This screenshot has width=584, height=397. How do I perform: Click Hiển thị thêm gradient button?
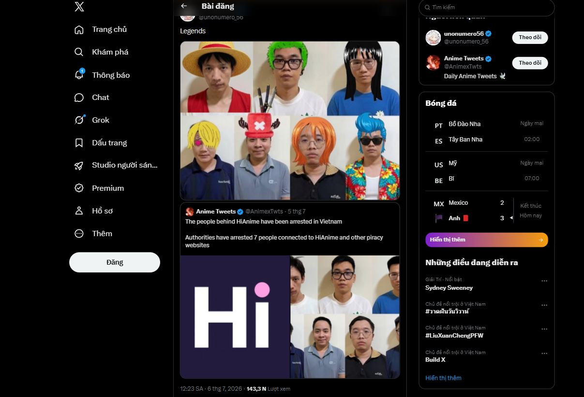tap(487, 240)
